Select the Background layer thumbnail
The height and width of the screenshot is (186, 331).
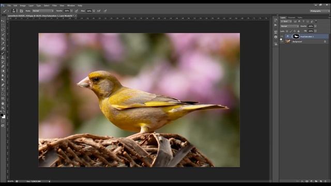coord(288,41)
